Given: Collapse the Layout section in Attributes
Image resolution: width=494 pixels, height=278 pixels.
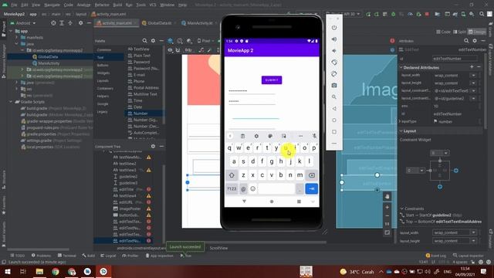Looking at the screenshot, I should 401,131.
